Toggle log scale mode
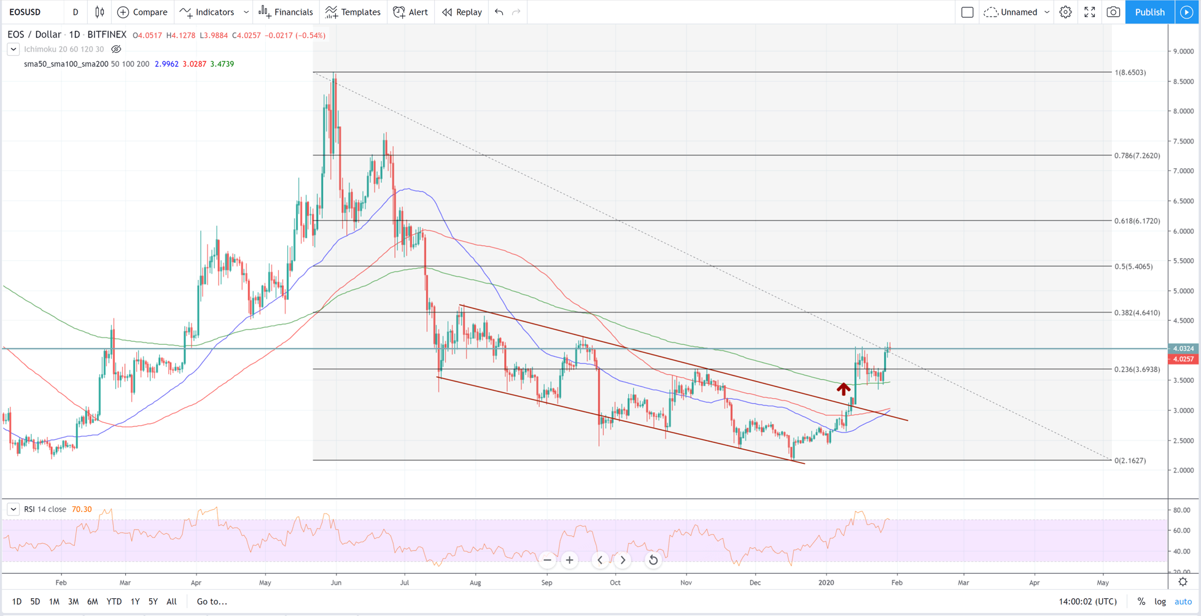The image size is (1201, 616). tap(1160, 602)
